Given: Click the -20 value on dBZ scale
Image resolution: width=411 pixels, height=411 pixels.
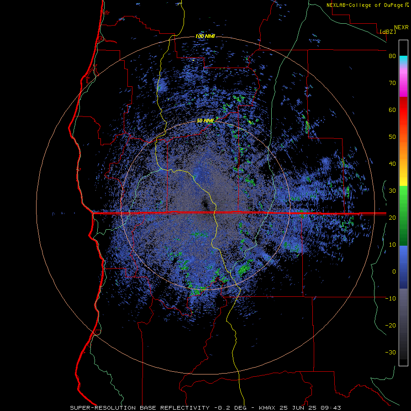Looking at the screenshot, I should click(x=390, y=325).
